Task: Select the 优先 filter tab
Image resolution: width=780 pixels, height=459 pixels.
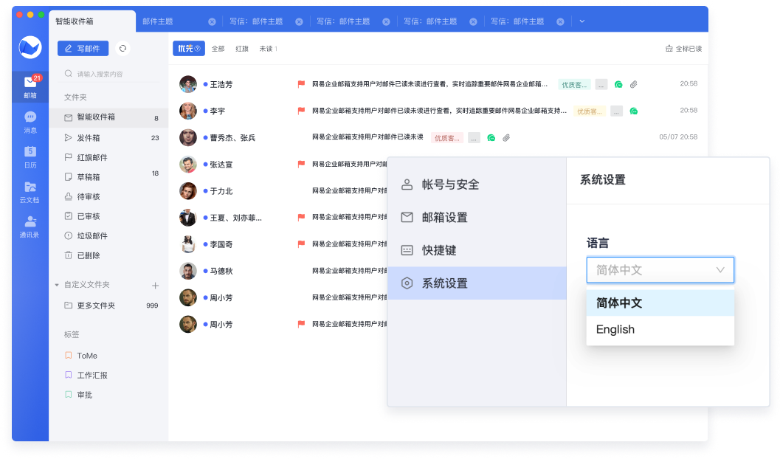Action: tap(189, 48)
